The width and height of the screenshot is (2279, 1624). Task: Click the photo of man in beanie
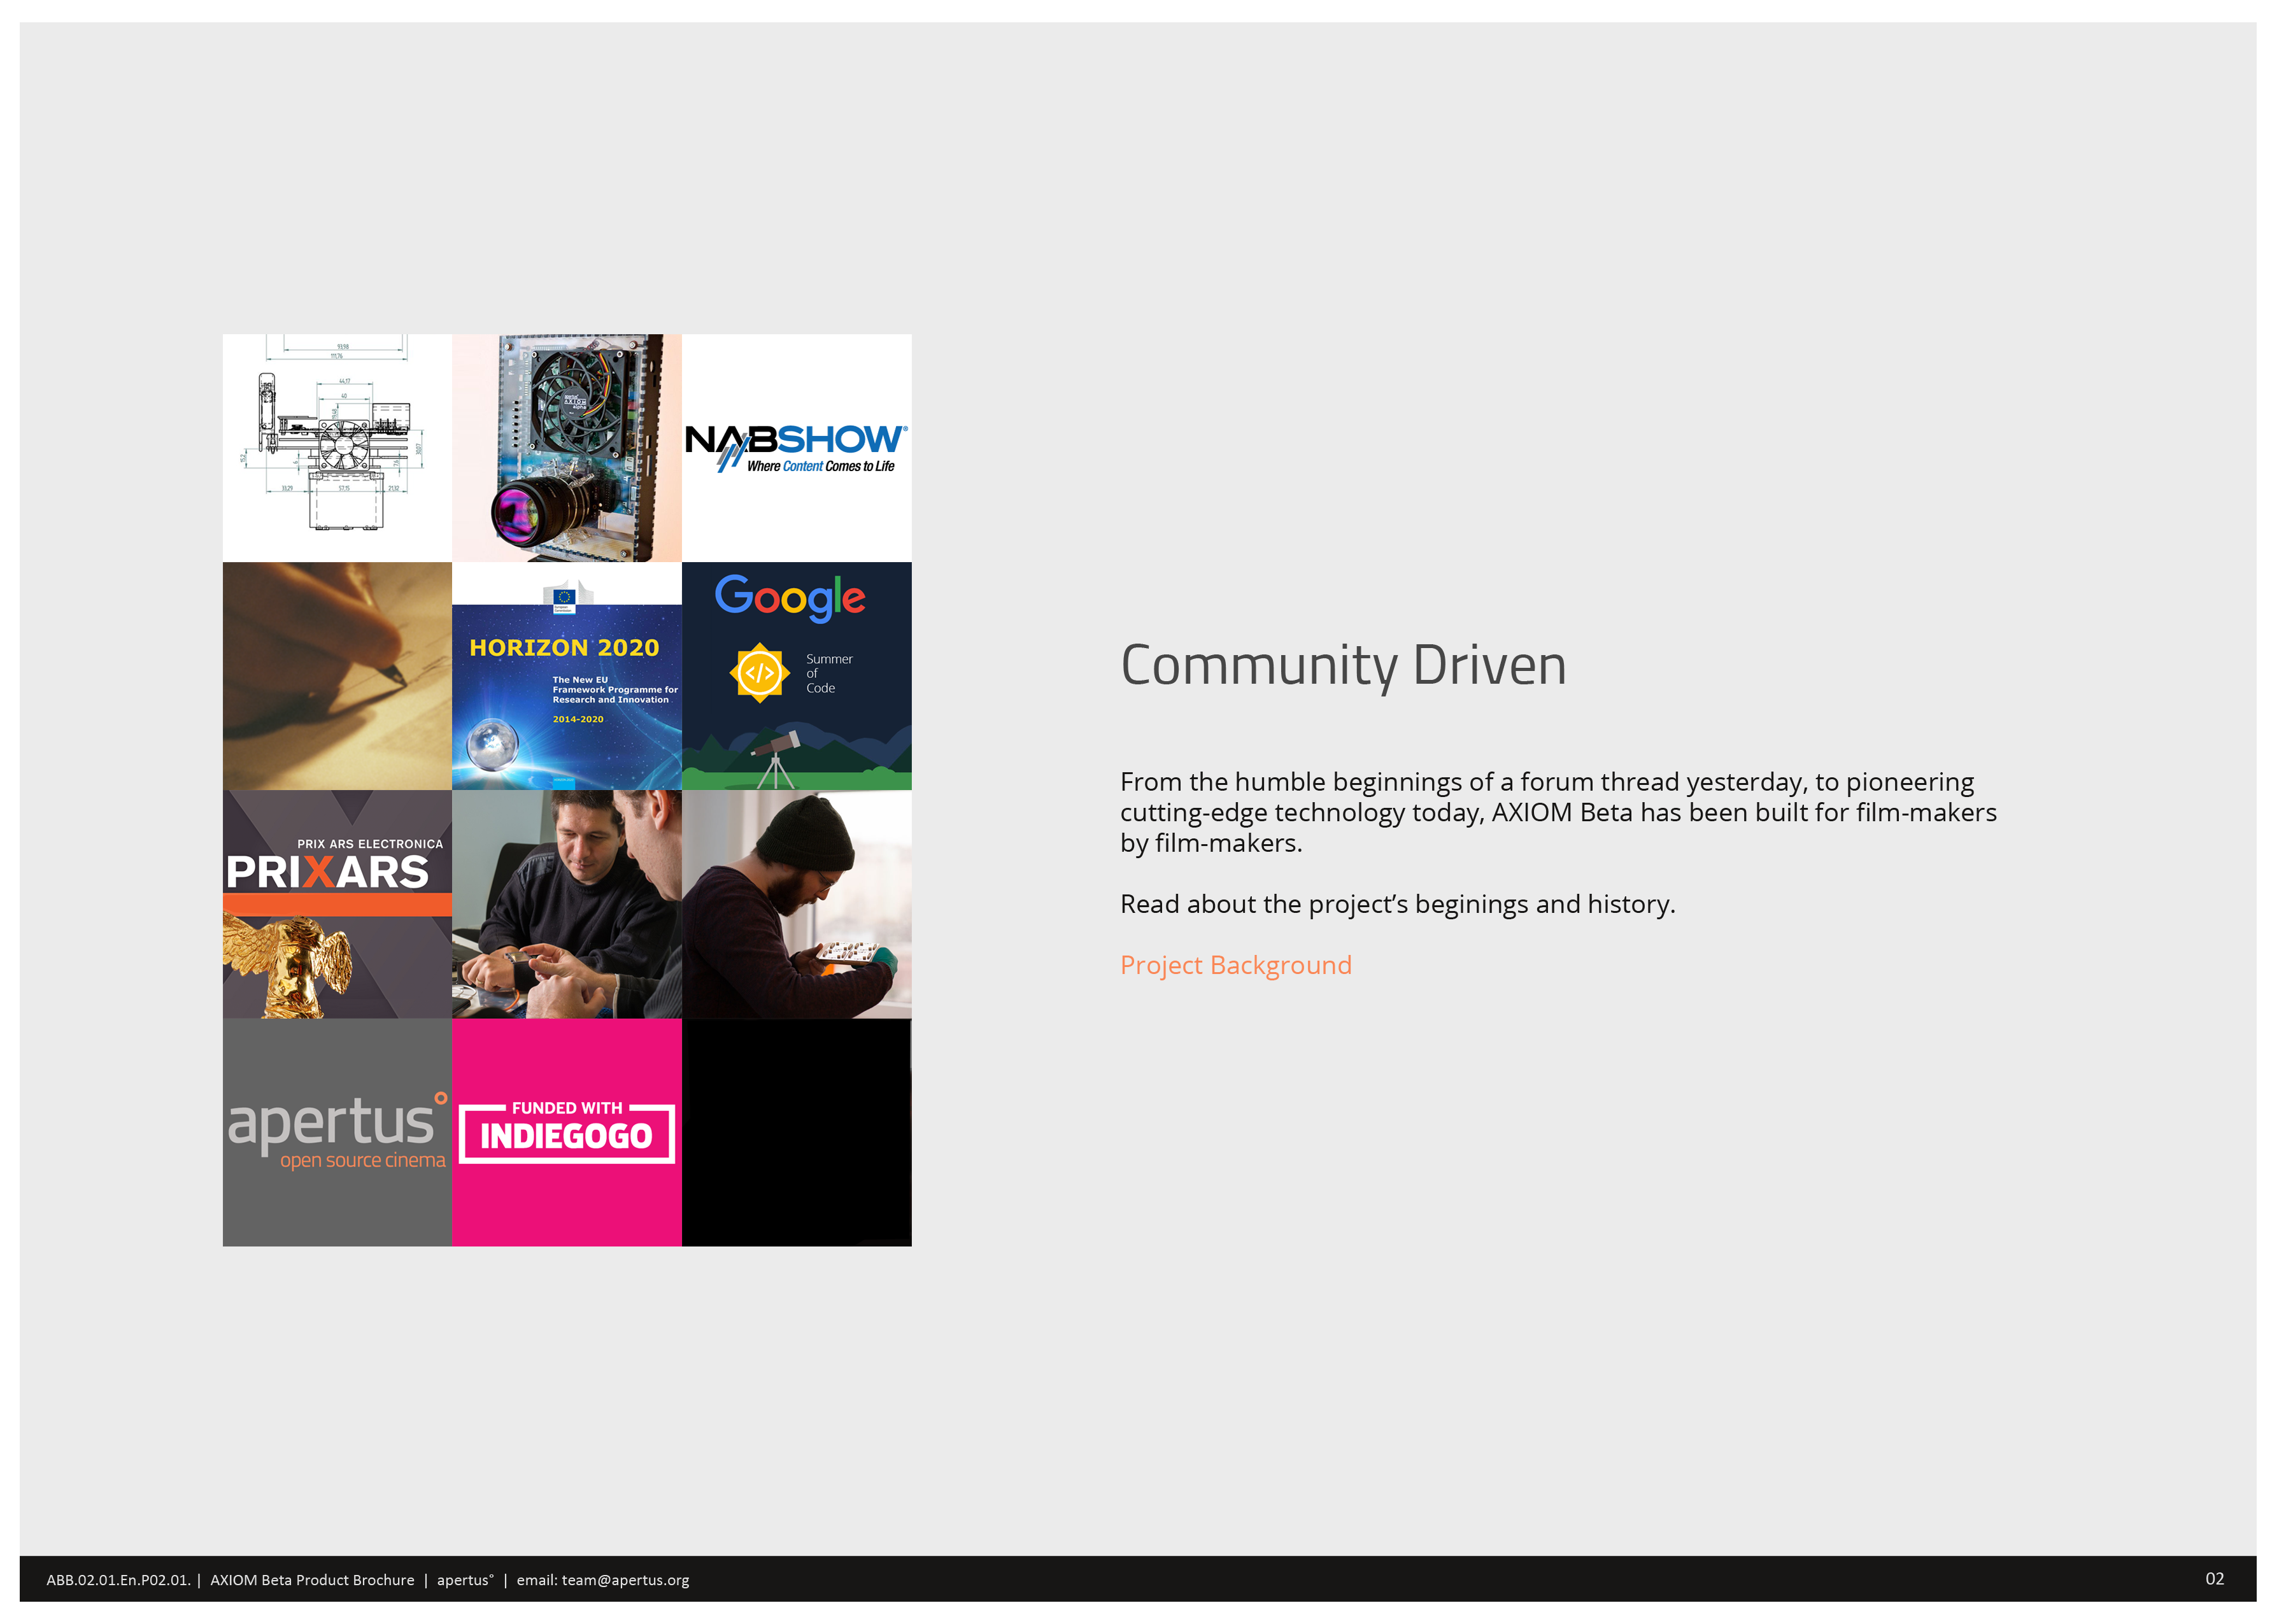tap(797, 904)
